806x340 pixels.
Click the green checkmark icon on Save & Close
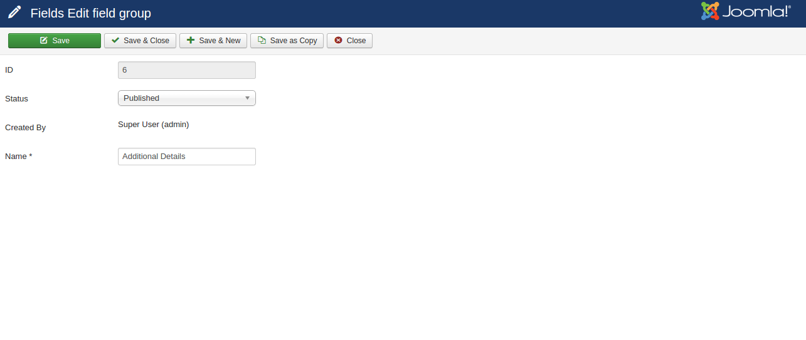[115, 41]
